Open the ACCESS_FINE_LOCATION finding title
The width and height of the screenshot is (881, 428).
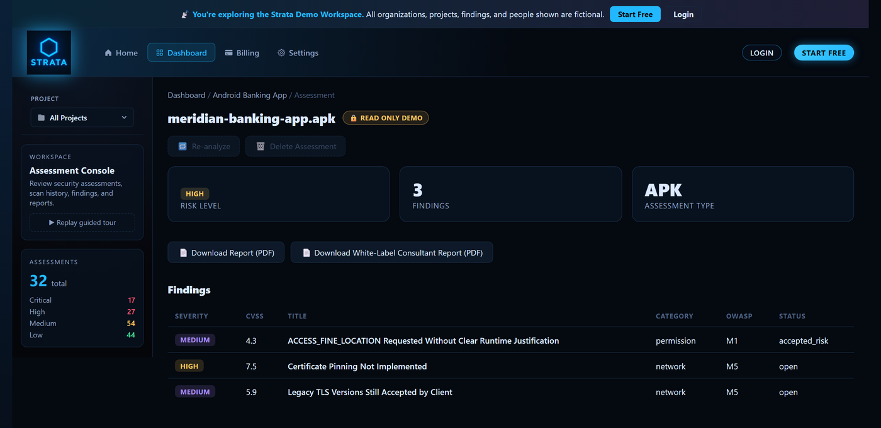point(424,341)
